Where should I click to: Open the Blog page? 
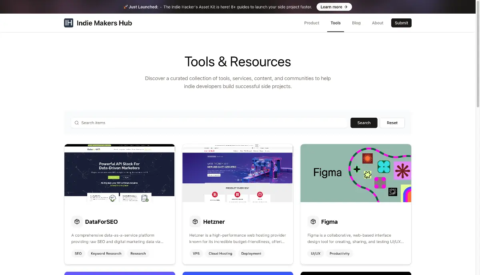356,23
